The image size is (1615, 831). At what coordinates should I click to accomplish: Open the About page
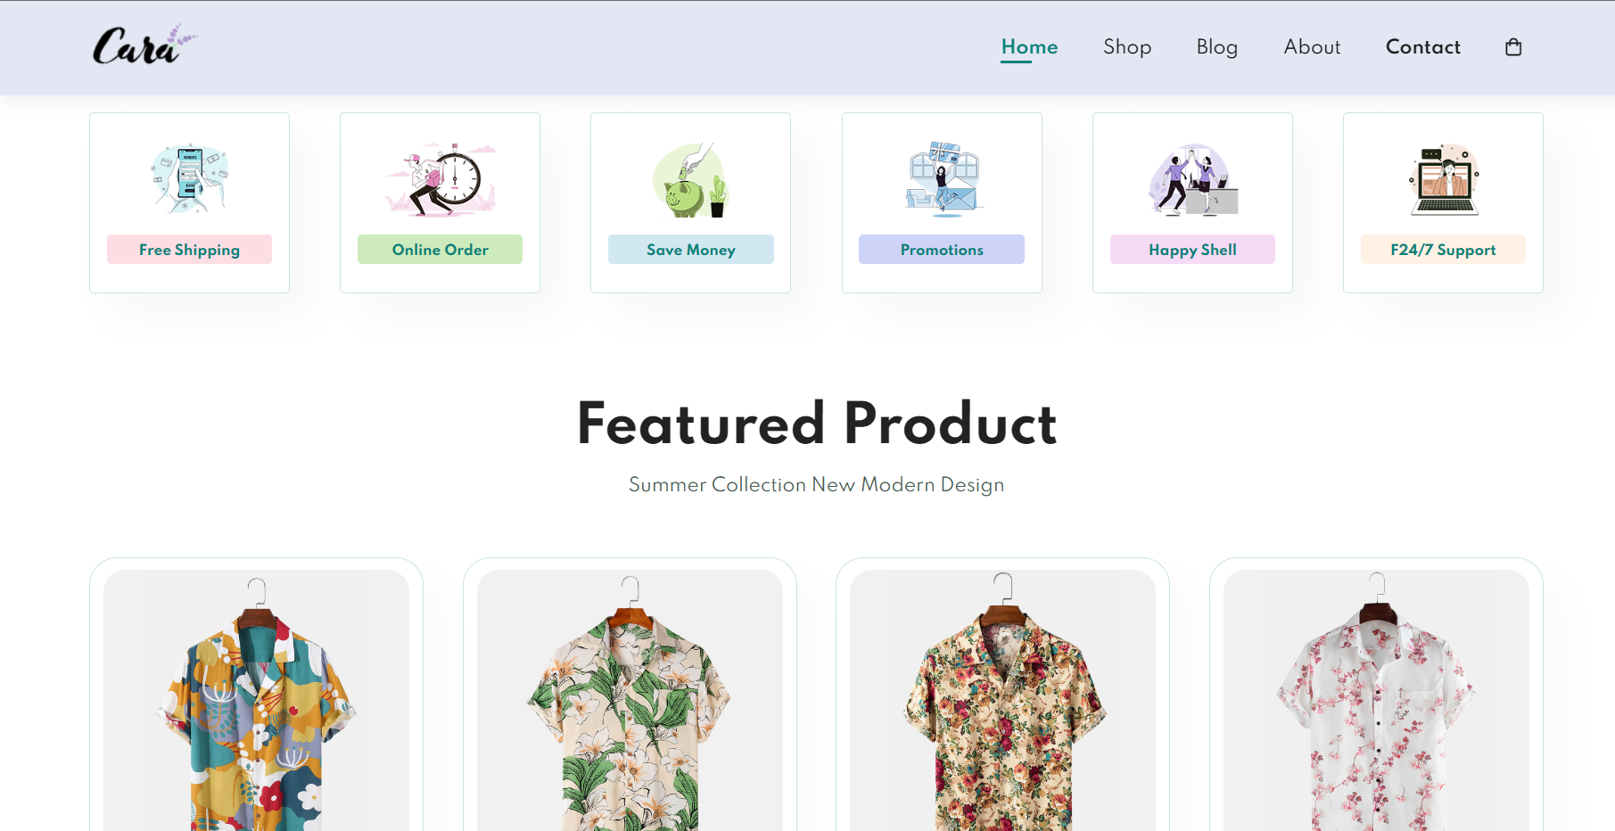[x=1312, y=47]
